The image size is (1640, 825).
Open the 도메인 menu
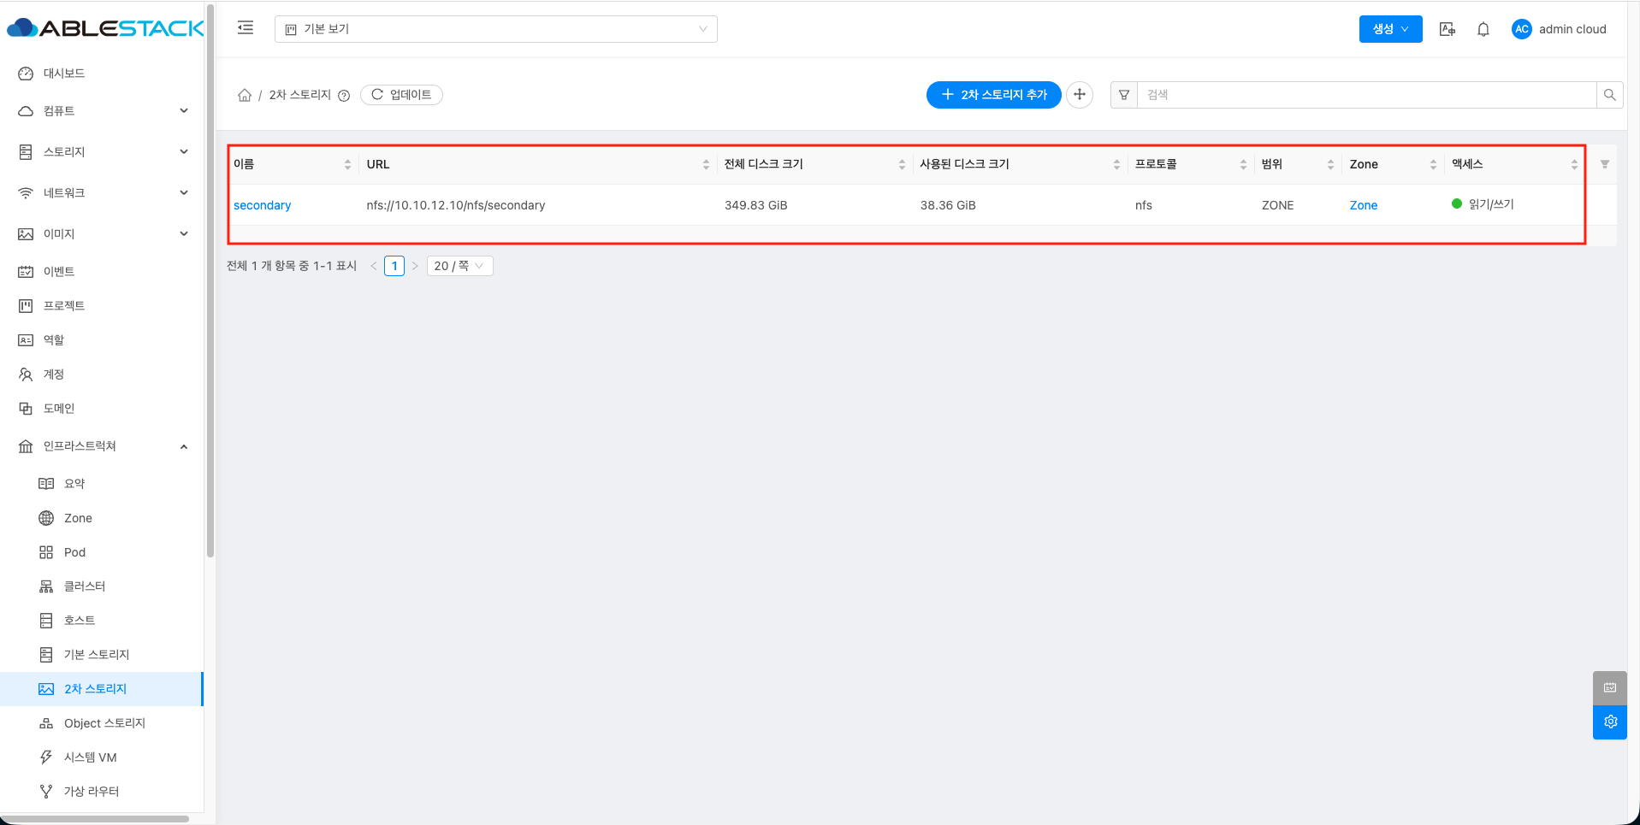(x=103, y=409)
